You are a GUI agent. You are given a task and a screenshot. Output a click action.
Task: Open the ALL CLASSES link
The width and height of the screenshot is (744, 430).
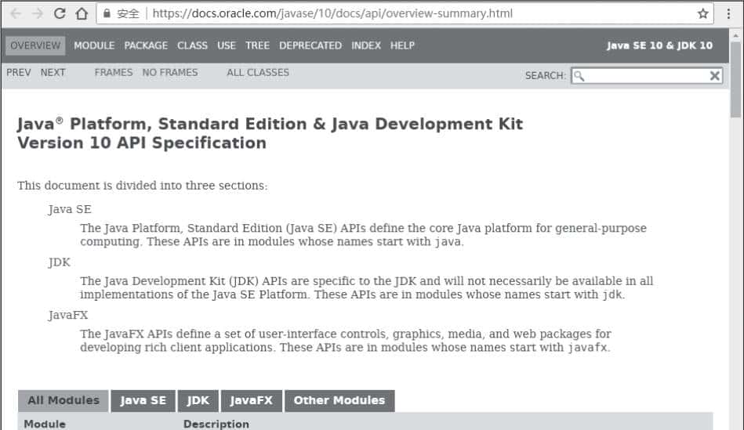click(257, 72)
